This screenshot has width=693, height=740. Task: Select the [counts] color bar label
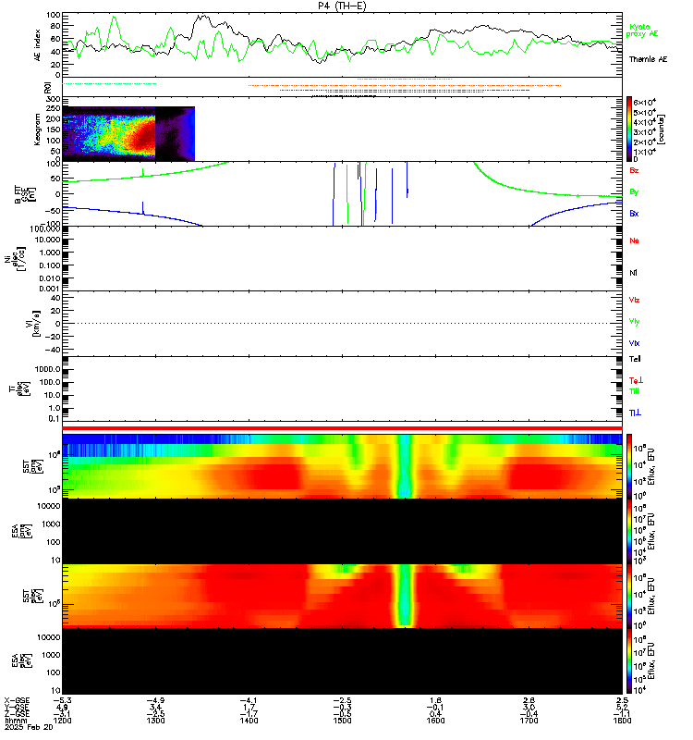coord(661,129)
